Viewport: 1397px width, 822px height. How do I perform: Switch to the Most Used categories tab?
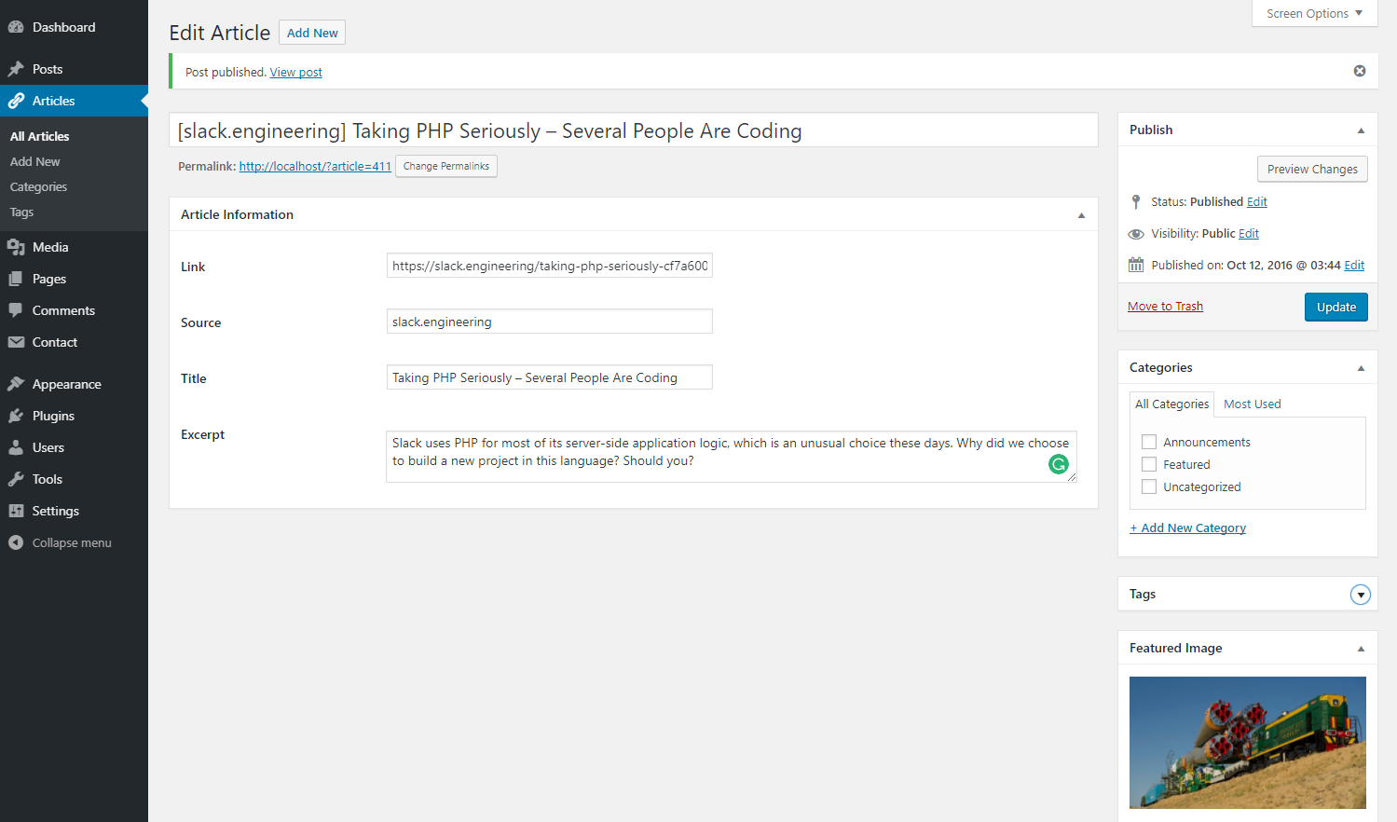pyautogui.click(x=1252, y=404)
